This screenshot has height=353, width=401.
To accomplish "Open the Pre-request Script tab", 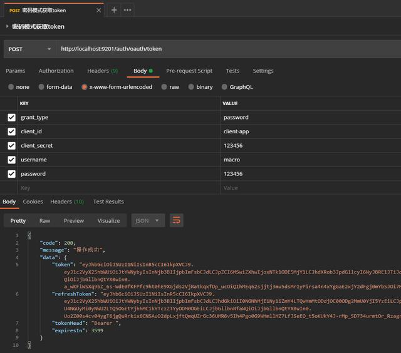I will coord(189,71).
